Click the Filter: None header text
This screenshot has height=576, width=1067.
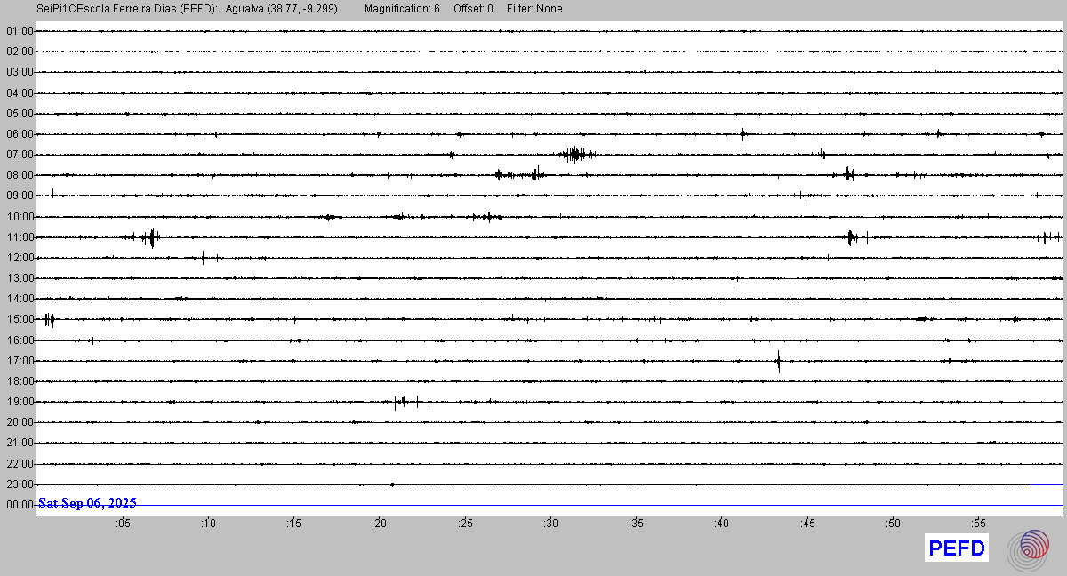pyautogui.click(x=534, y=9)
